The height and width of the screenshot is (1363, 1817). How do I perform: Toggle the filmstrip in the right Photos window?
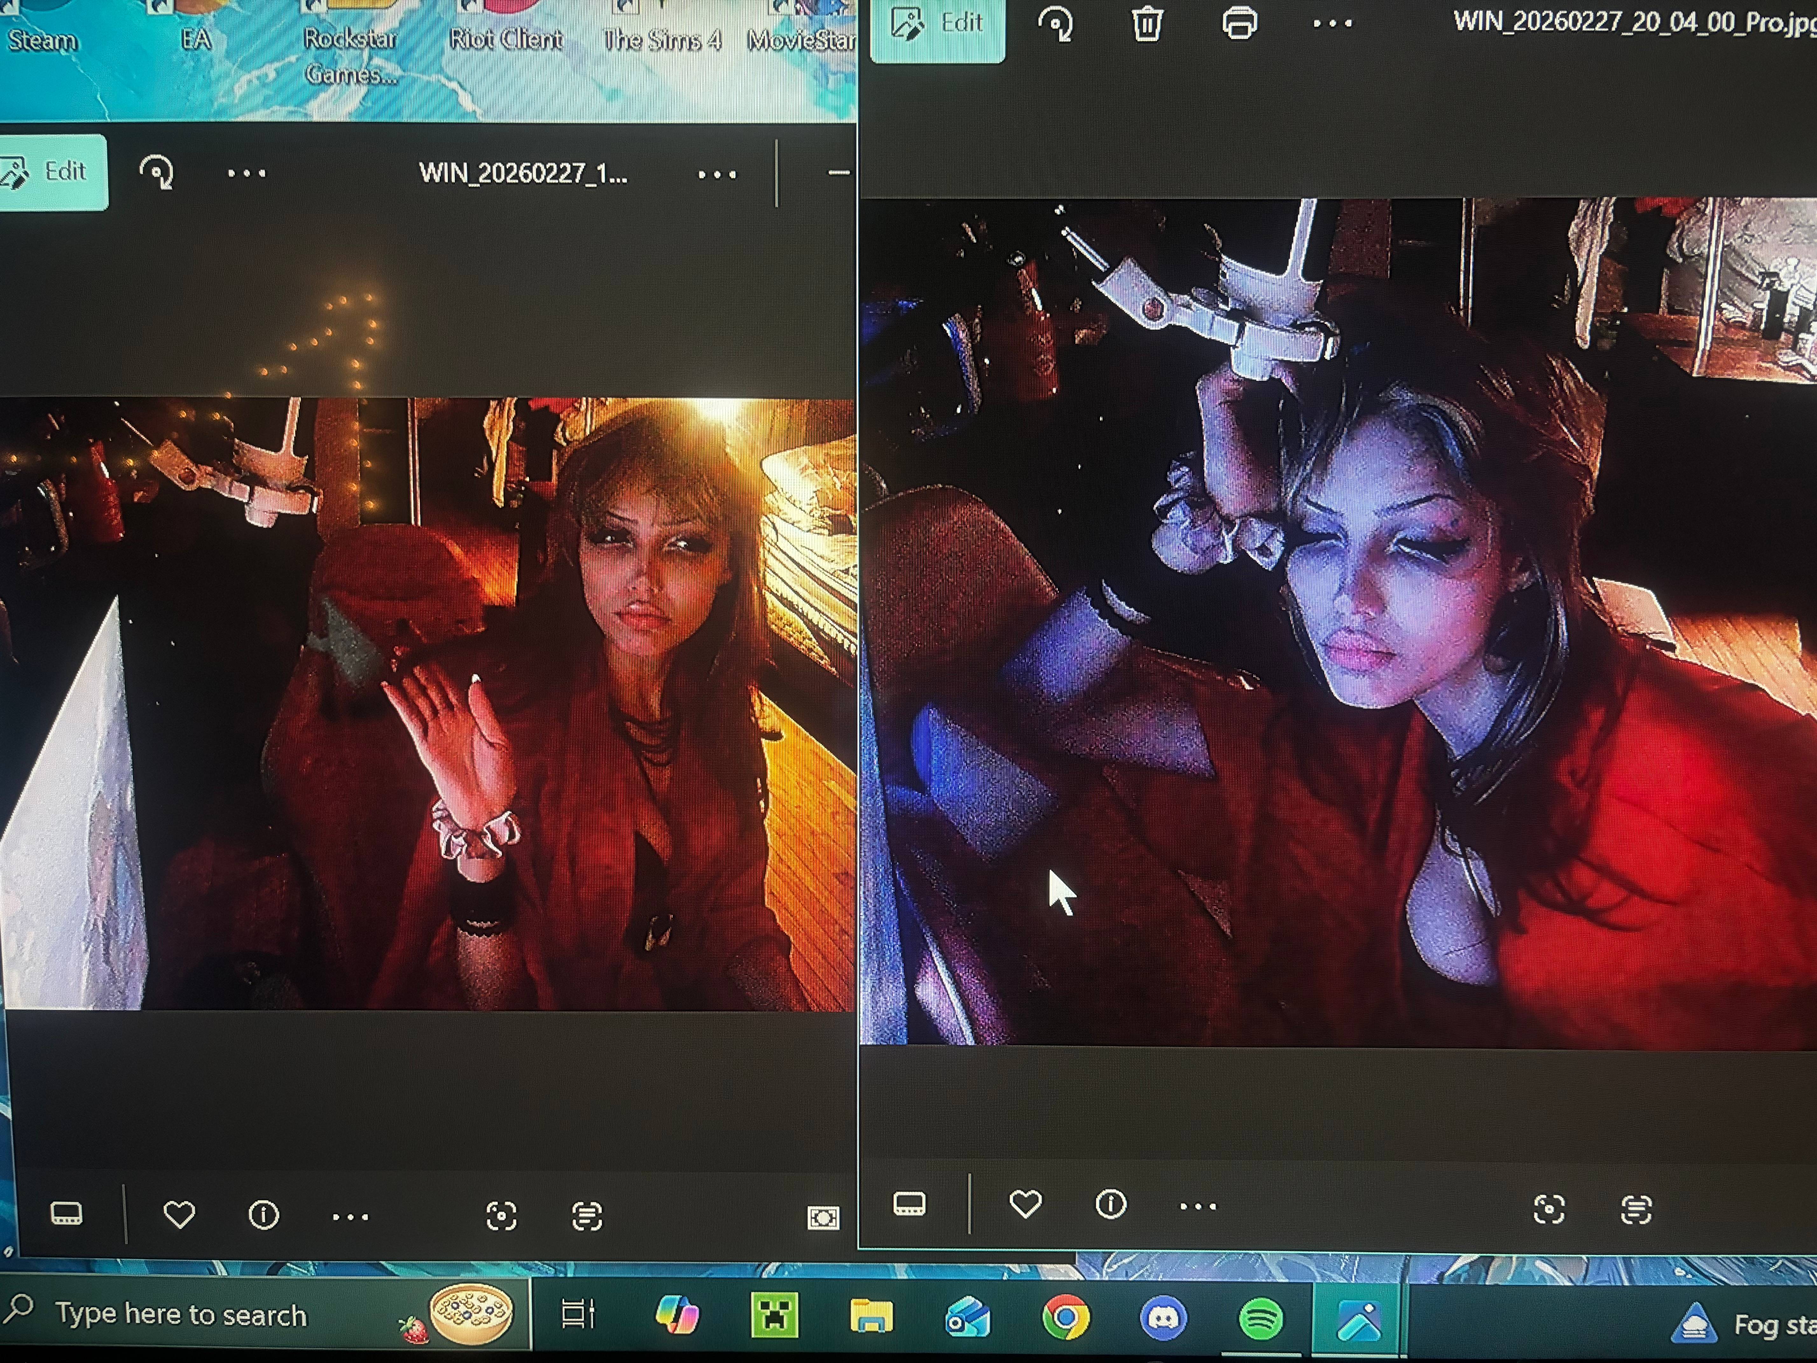tap(909, 1204)
